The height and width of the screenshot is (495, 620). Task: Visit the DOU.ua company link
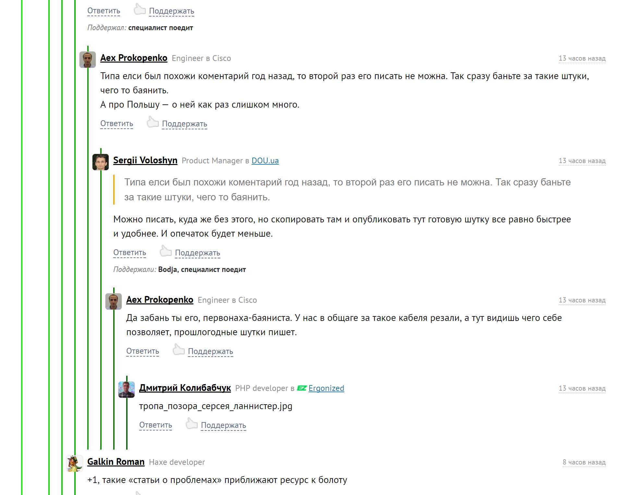coord(265,161)
